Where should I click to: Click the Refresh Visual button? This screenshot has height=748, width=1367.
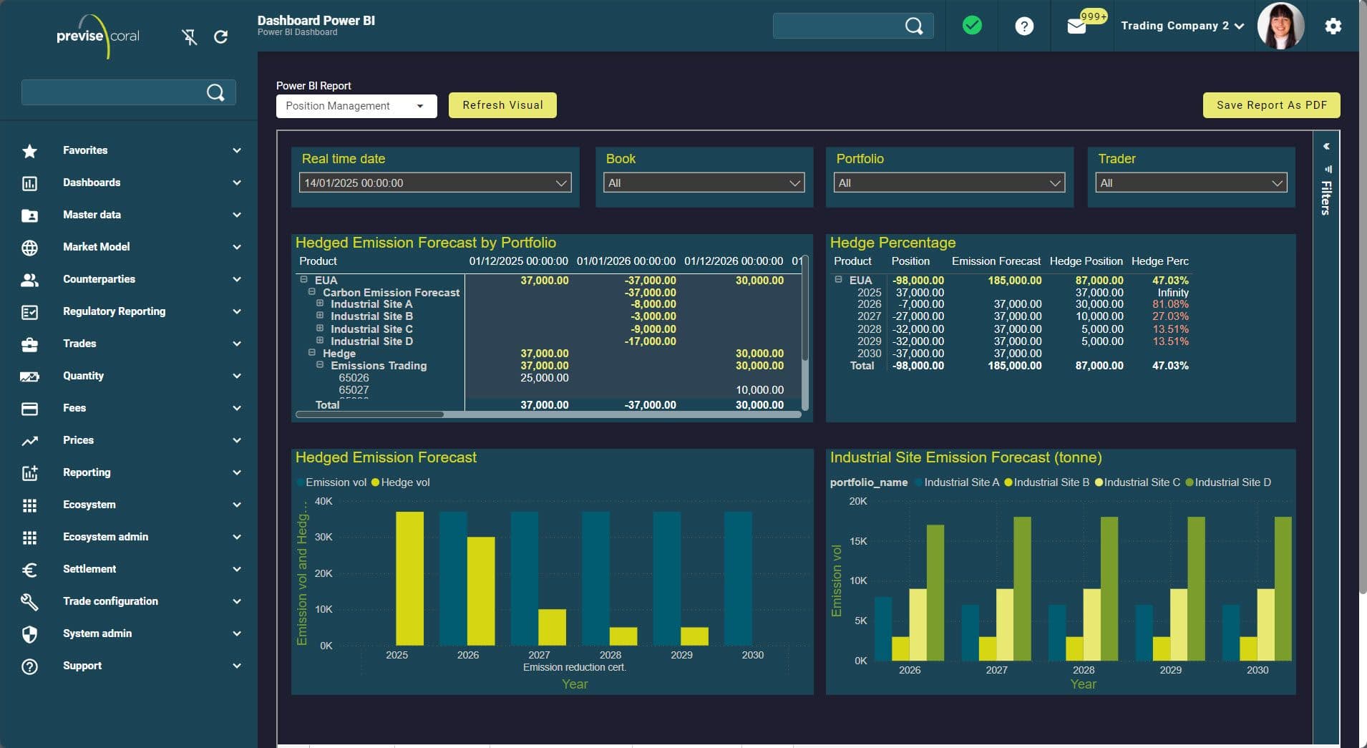tap(502, 105)
